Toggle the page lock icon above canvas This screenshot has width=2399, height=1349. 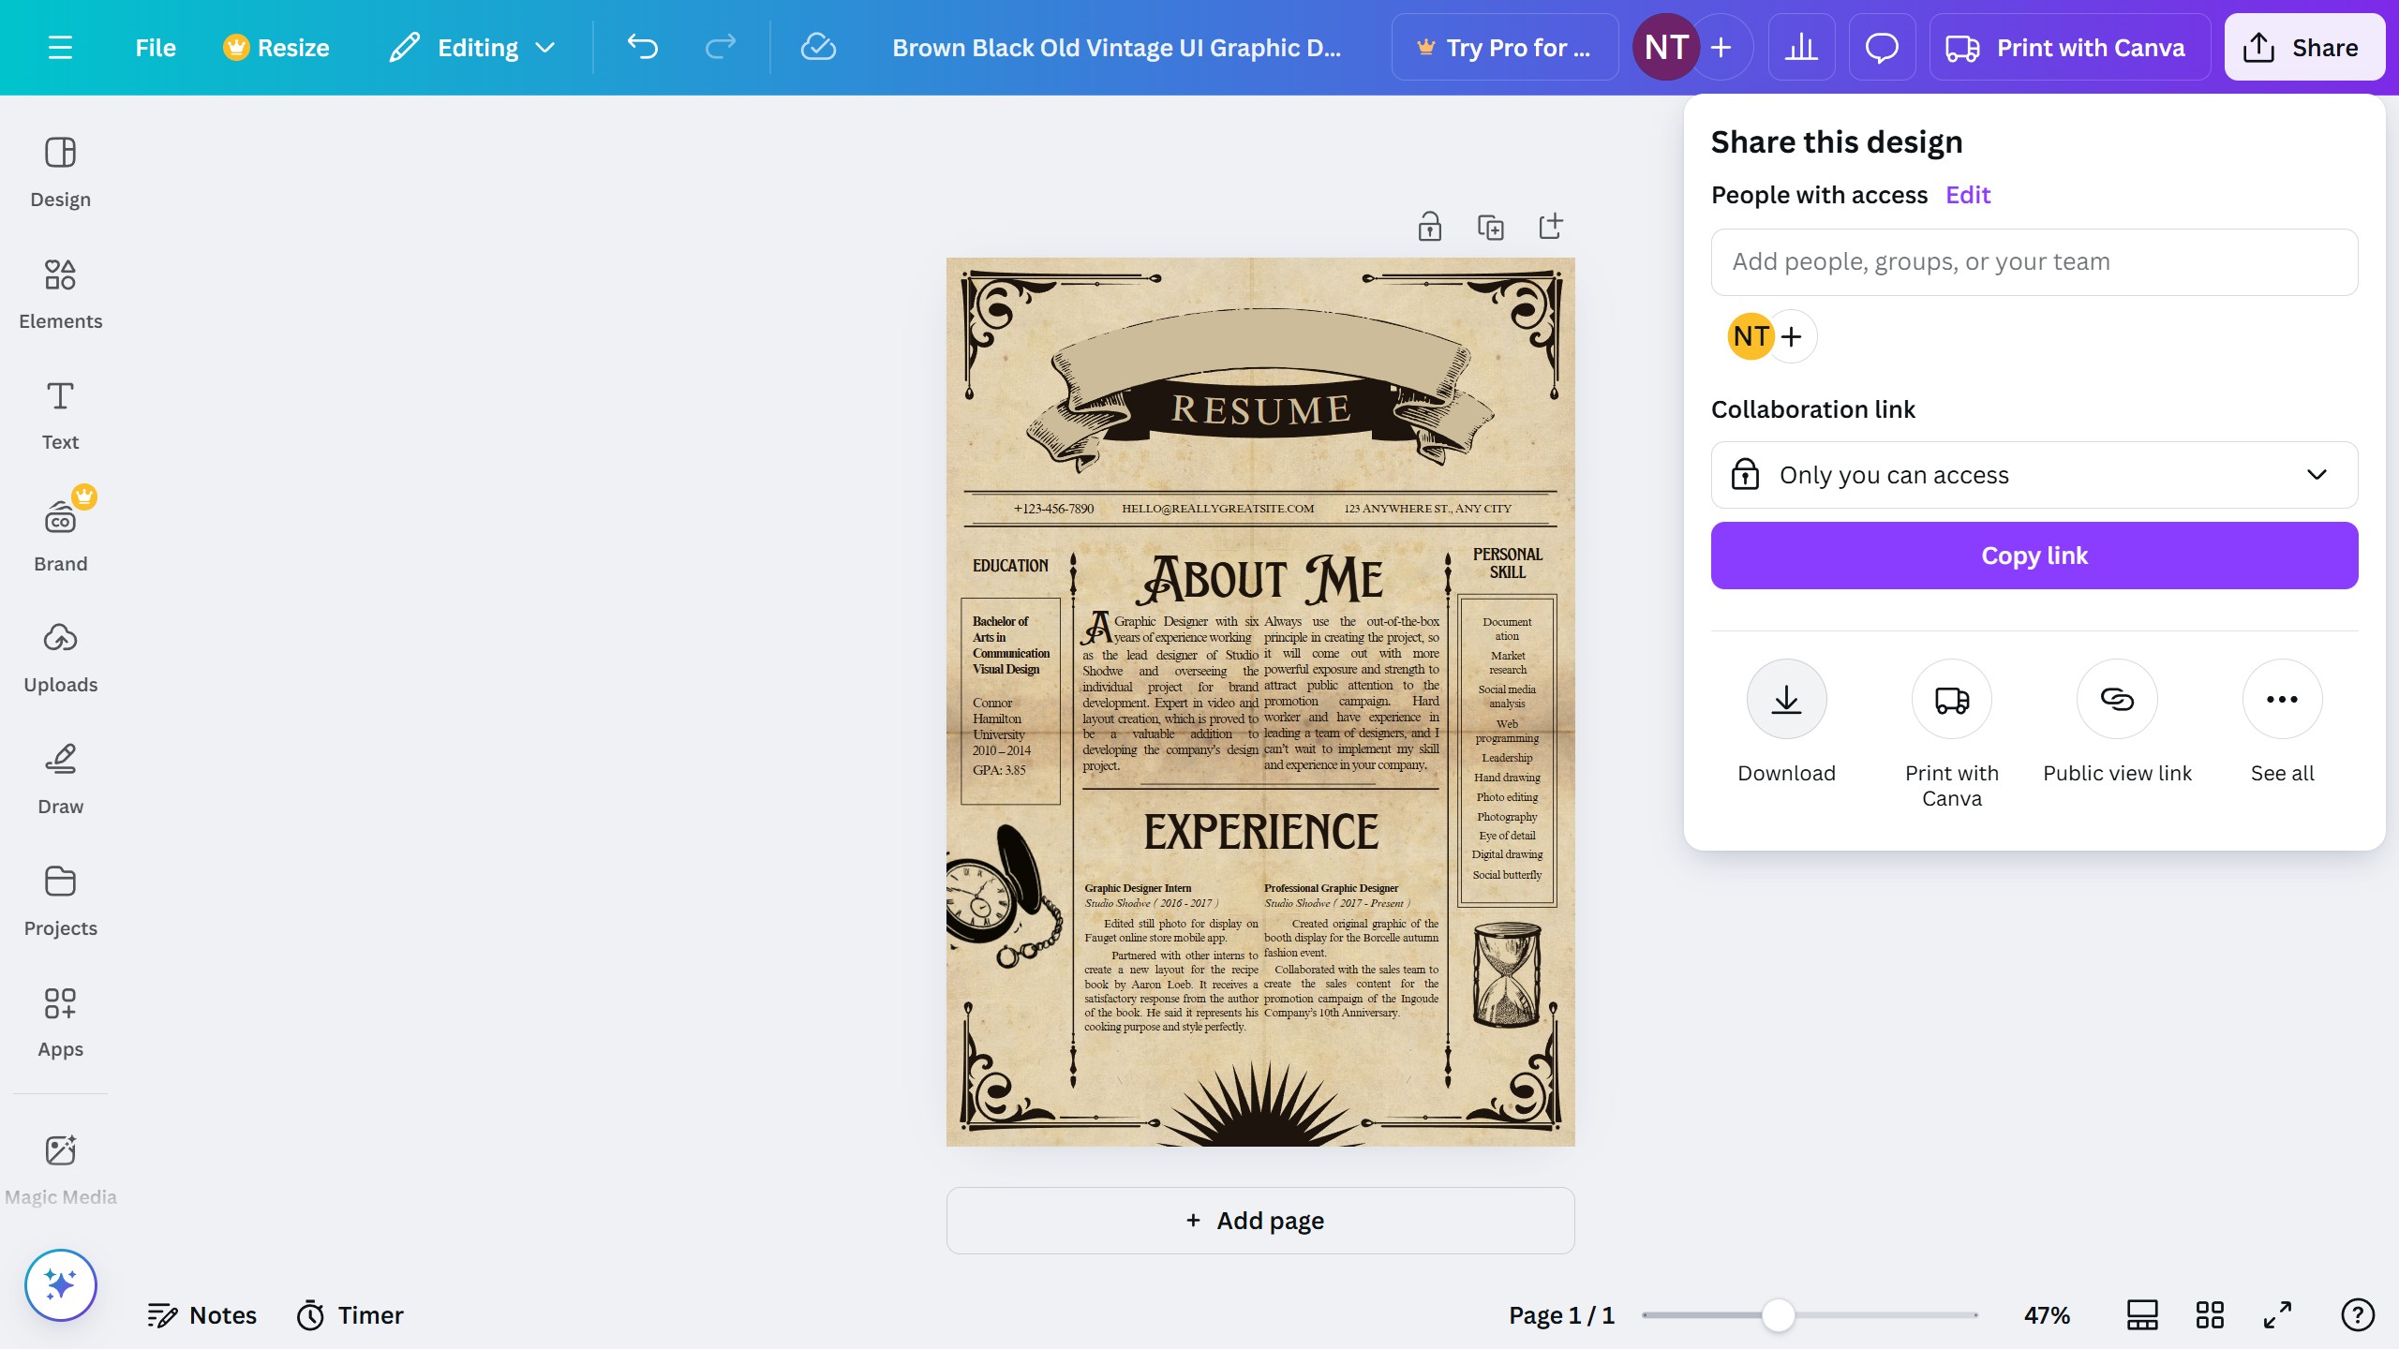1429,227
